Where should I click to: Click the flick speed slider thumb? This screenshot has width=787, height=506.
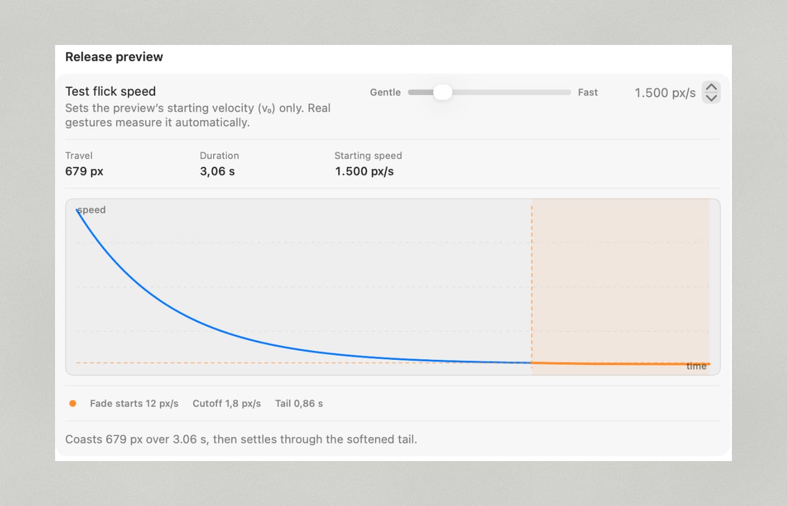click(443, 92)
